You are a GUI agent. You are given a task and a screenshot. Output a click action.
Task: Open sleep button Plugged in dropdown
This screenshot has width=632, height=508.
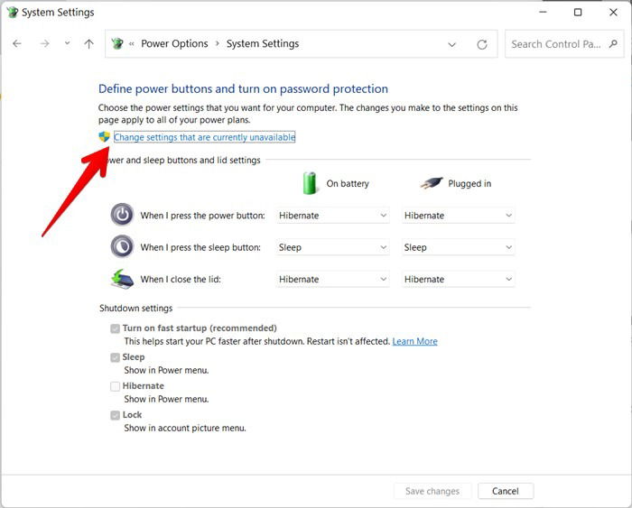click(x=458, y=247)
